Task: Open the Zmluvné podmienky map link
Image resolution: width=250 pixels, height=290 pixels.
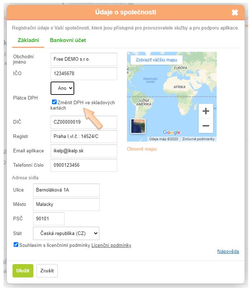Action: click(198, 139)
